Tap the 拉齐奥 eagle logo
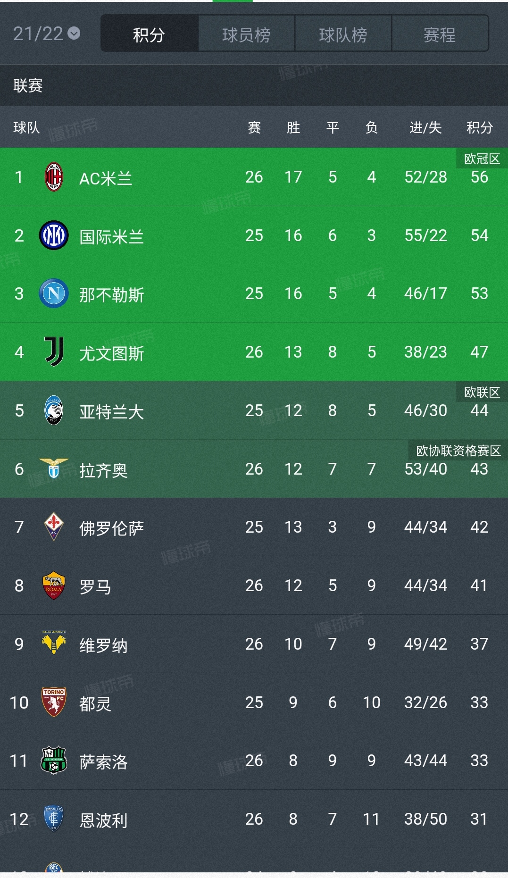The image size is (508, 878). [x=54, y=468]
